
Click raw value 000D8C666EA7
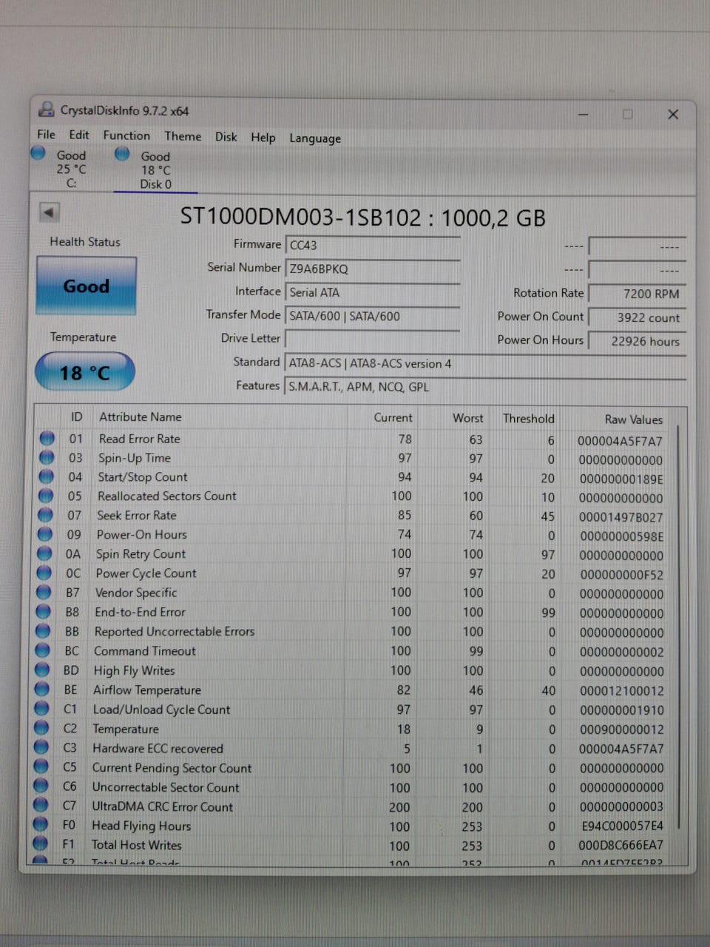click(621, 845)
